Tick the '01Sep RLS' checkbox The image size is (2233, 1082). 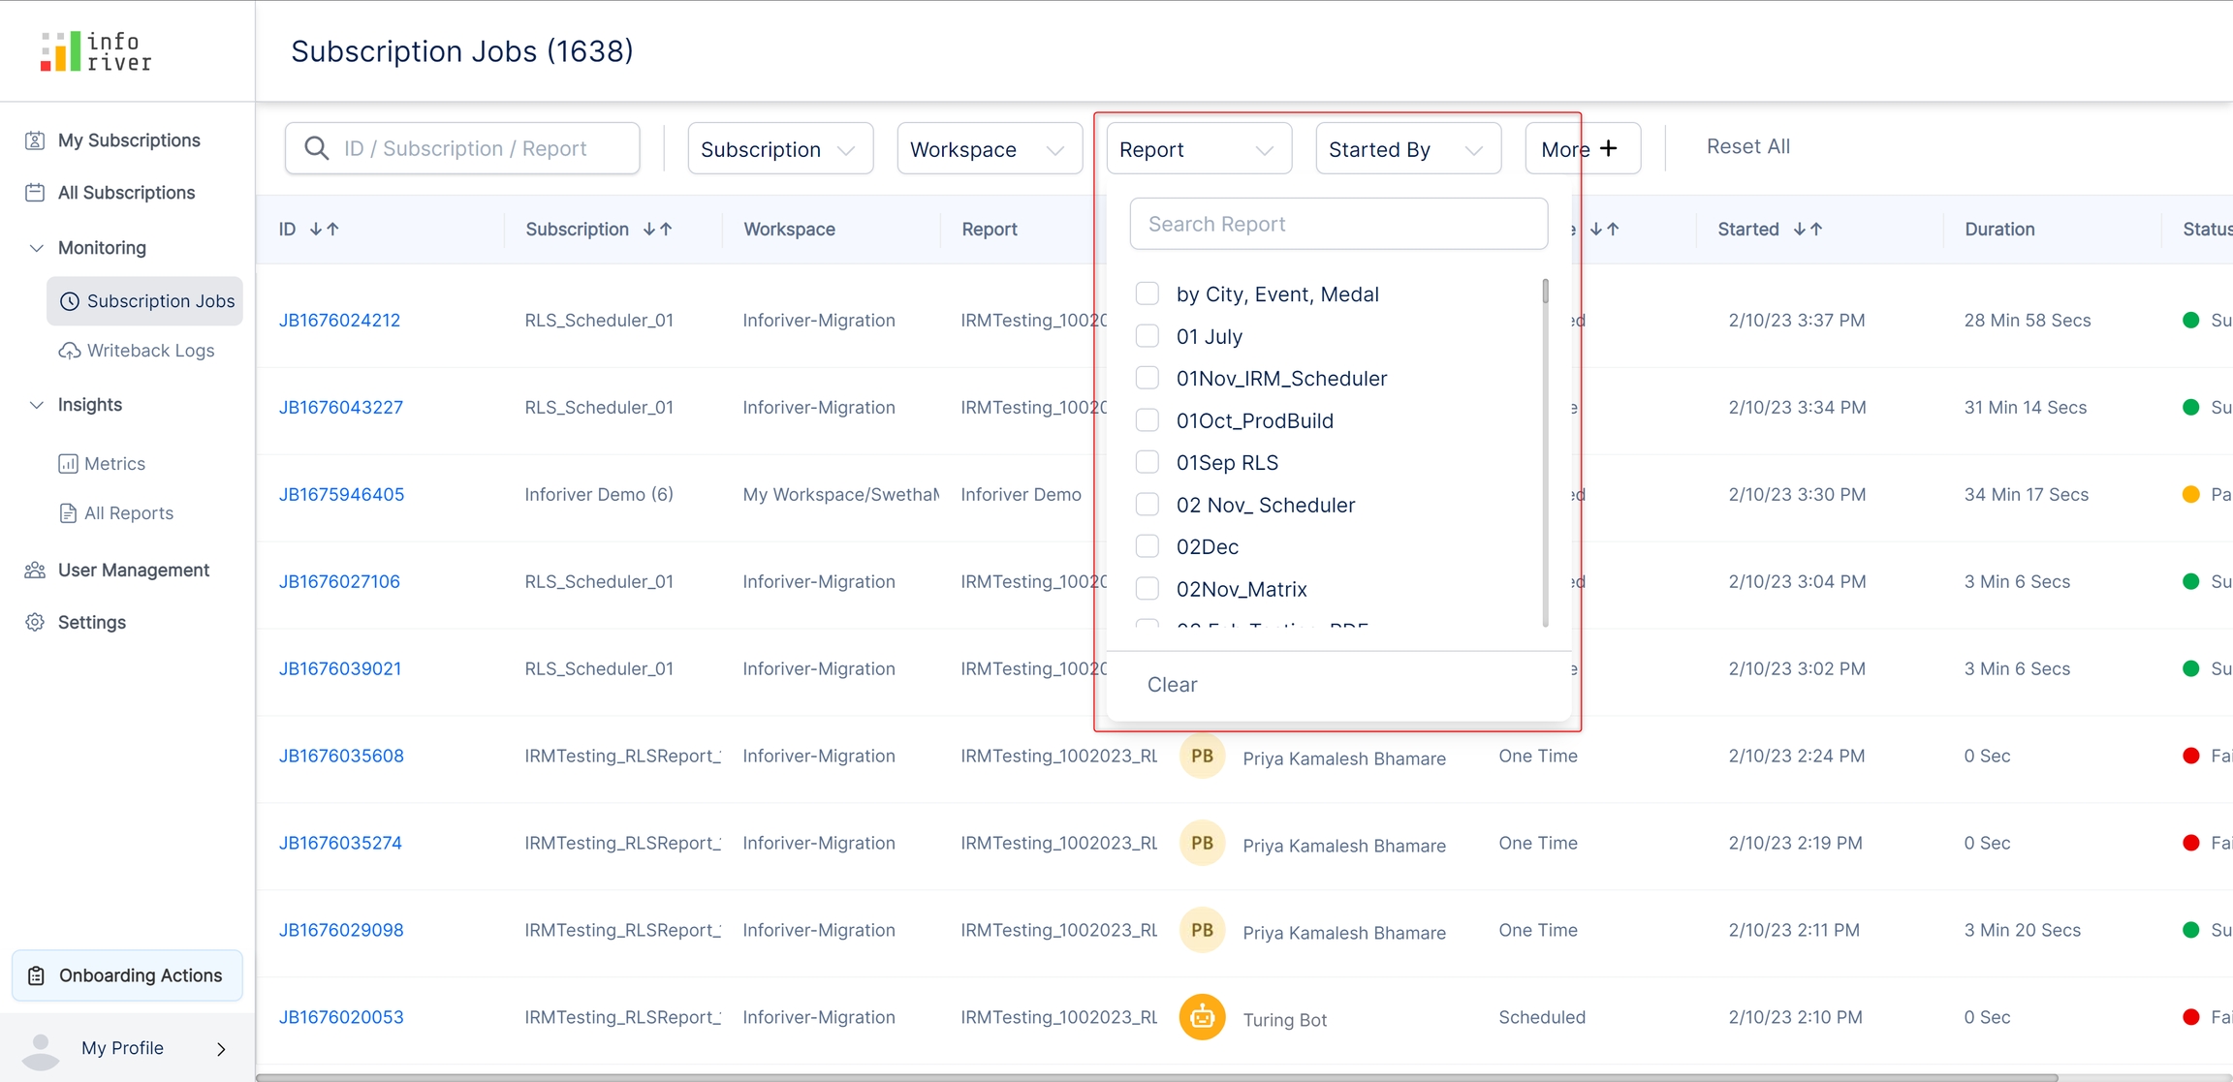pos(1147,463)
